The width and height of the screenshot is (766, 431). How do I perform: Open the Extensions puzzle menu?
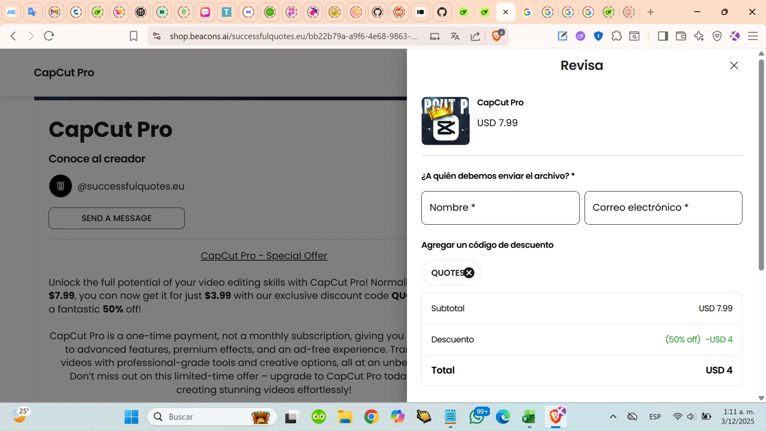[x=616, y=36]
